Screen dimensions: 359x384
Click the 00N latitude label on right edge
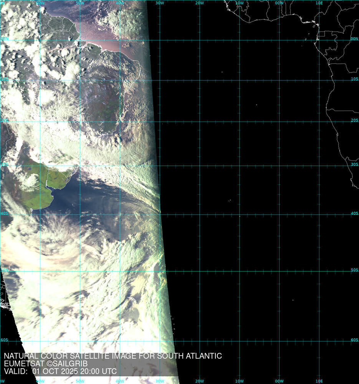pyautogui.click(x=354, y=39)
